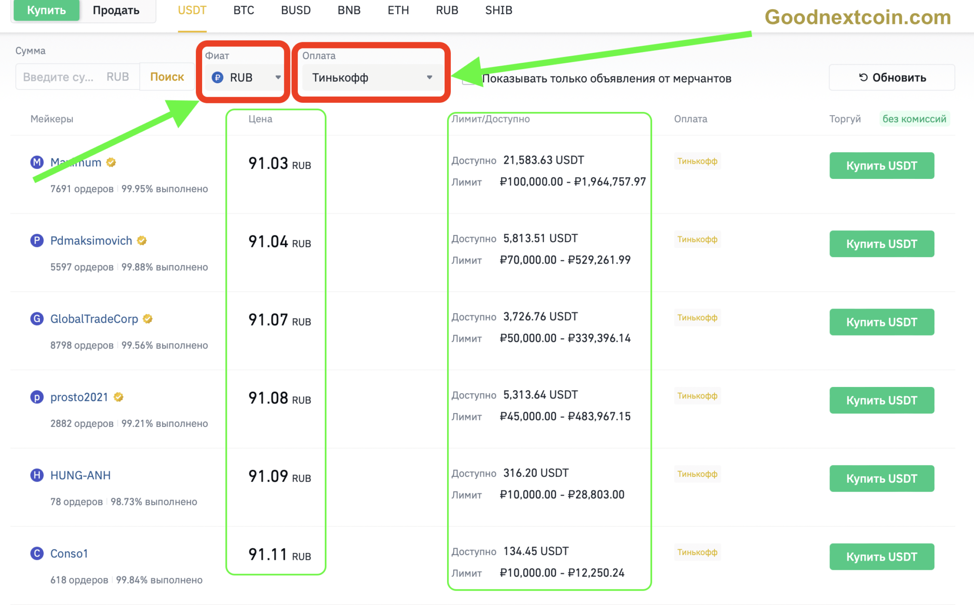Select the USDT crypto tab

click(192, 10)
